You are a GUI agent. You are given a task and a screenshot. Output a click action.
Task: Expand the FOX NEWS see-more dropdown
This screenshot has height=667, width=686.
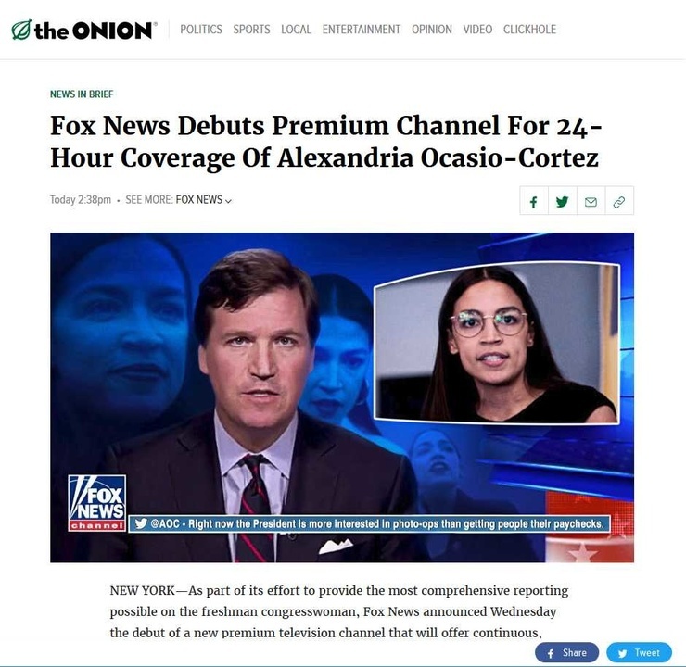[x=204, y=200]
